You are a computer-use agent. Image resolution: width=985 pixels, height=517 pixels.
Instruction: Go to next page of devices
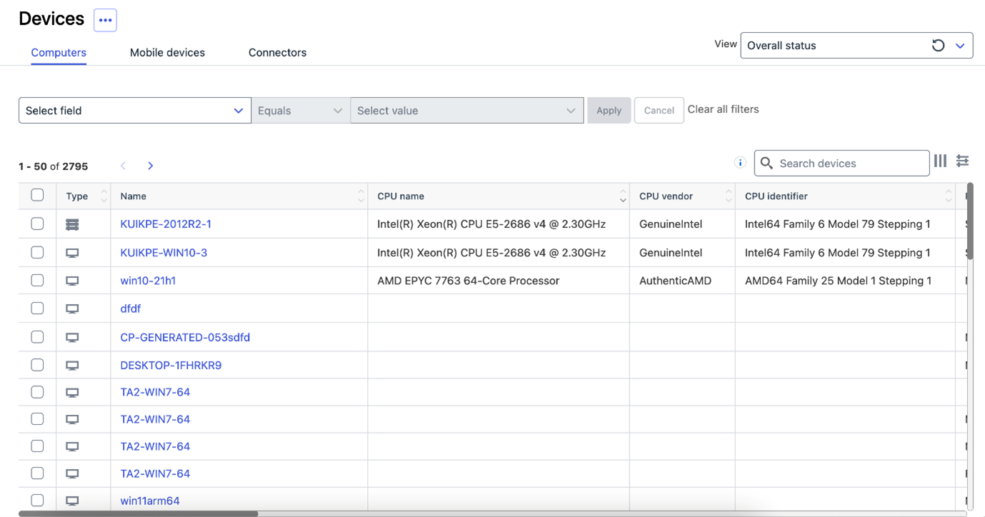[150, 166]
